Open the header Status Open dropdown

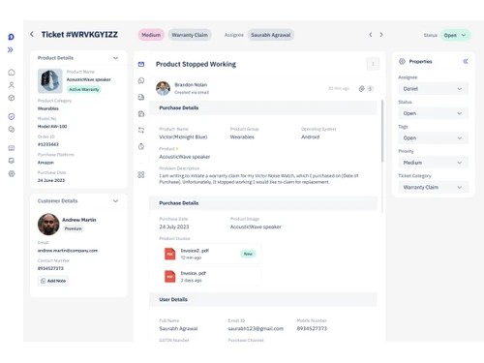[455, 35]
